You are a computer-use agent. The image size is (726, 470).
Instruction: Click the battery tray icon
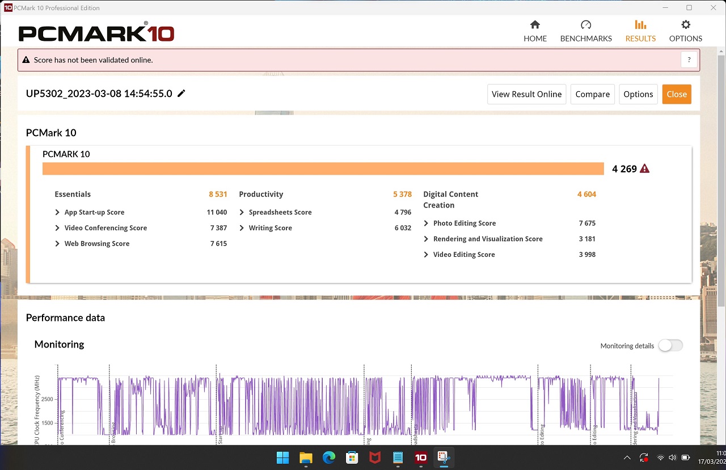click(x=685, y=458)
